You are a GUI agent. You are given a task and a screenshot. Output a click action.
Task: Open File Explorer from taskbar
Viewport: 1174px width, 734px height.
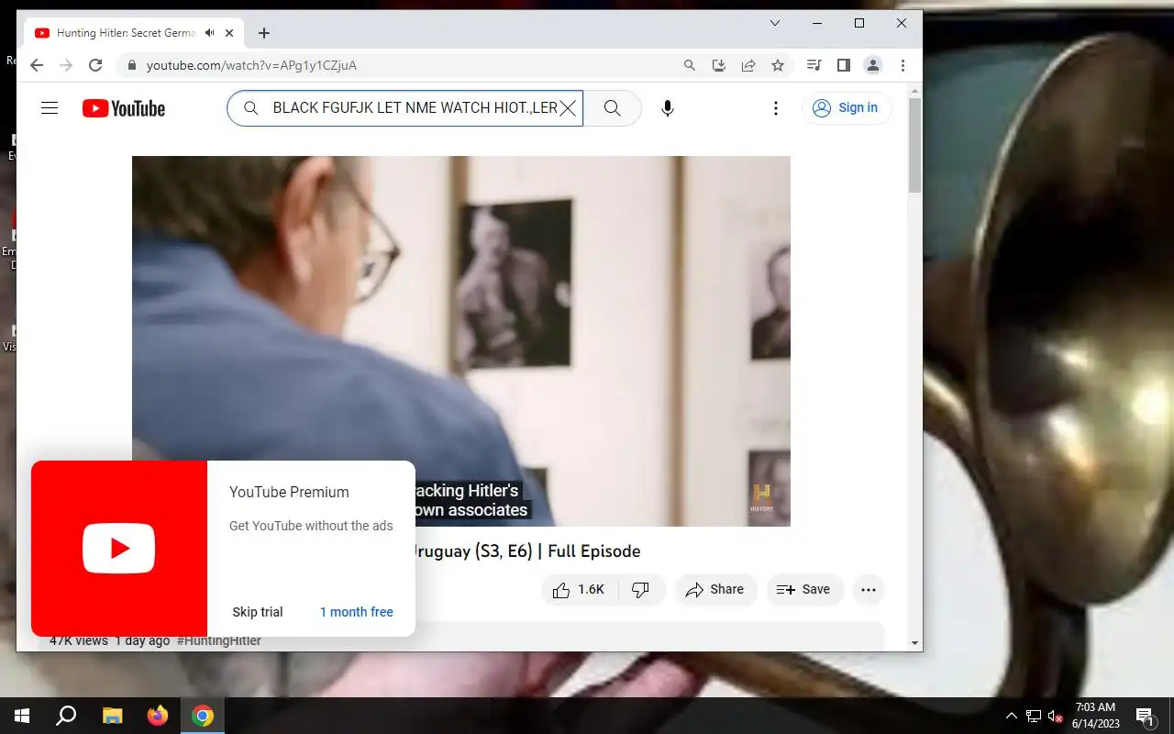click(x=112, y=716)
